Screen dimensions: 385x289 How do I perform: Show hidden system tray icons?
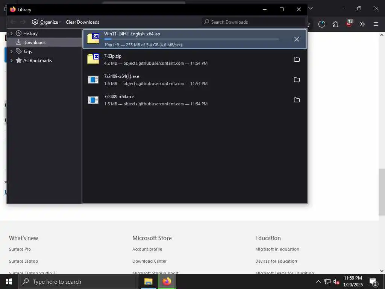(318, 281)
